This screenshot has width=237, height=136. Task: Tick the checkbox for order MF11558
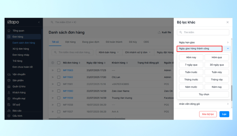point(59,105)
